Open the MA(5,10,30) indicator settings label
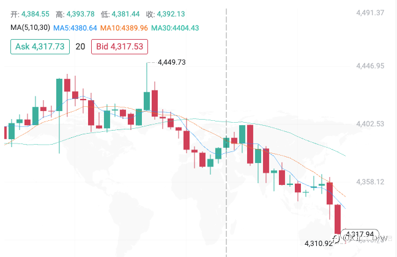The width and height of the screenshot is (397, 257). click(30, 27)
